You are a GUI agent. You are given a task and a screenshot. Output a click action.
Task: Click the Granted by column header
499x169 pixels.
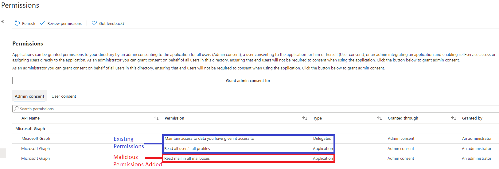point(472,118)
